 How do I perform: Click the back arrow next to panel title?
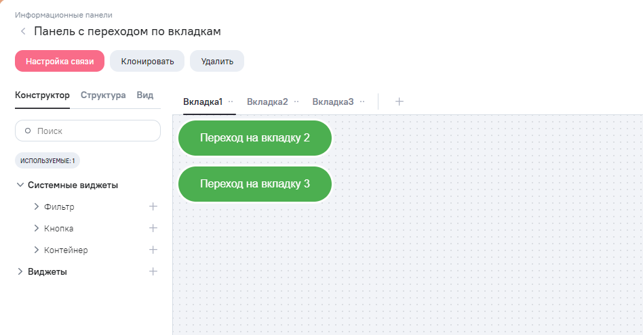23,31
